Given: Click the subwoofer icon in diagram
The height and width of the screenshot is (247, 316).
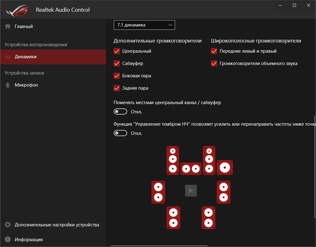Looking at the screenshot, I should pos(225,168).
